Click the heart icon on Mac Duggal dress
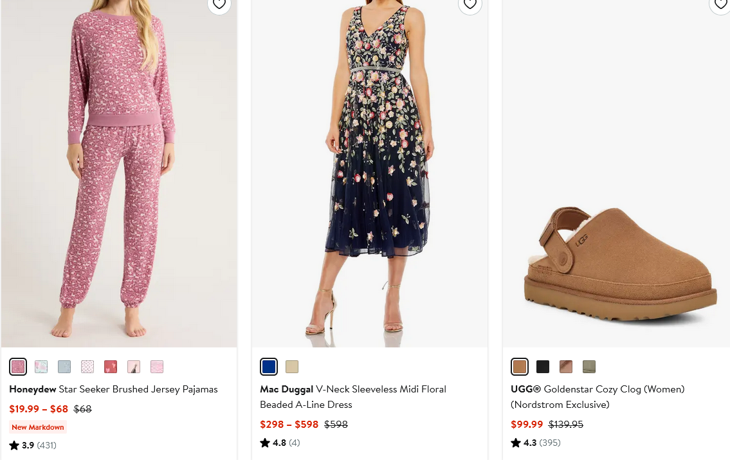730x460 pixels. click(470, 4)
